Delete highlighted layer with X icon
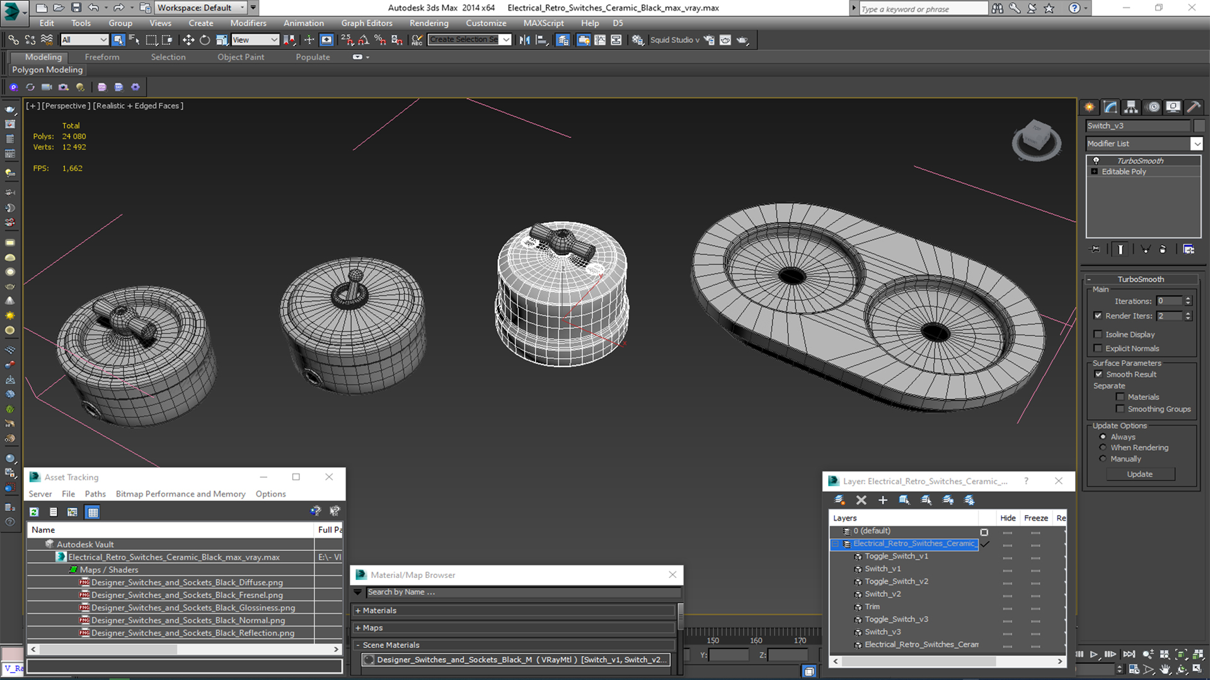Image resolution: width=1210 pixels, height=680 pixels. click(x=861, y=500)
